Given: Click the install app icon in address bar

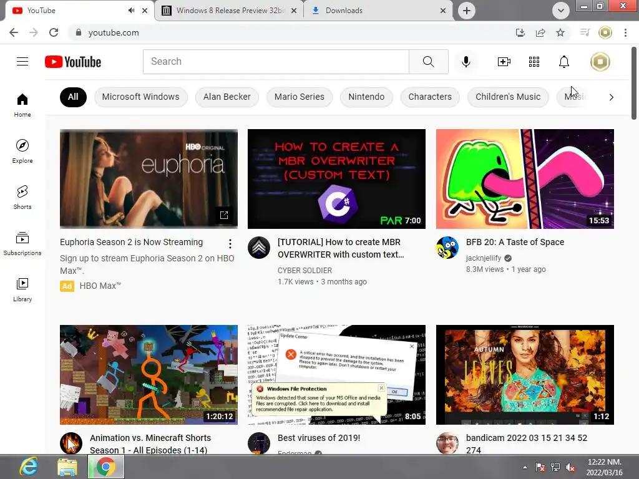Looking at the screenshot, I should [520, 32].
